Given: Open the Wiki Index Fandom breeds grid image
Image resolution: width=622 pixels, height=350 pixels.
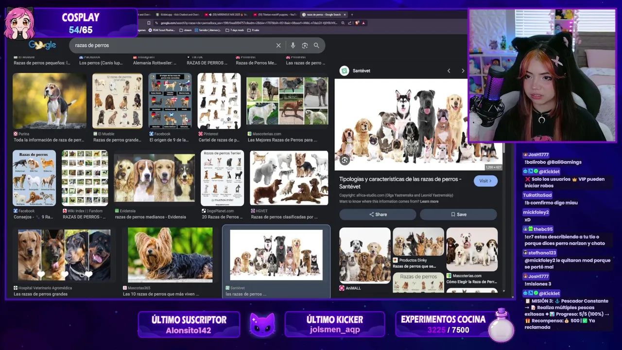Looking at the screenshot, I should (x=85, y=178).
